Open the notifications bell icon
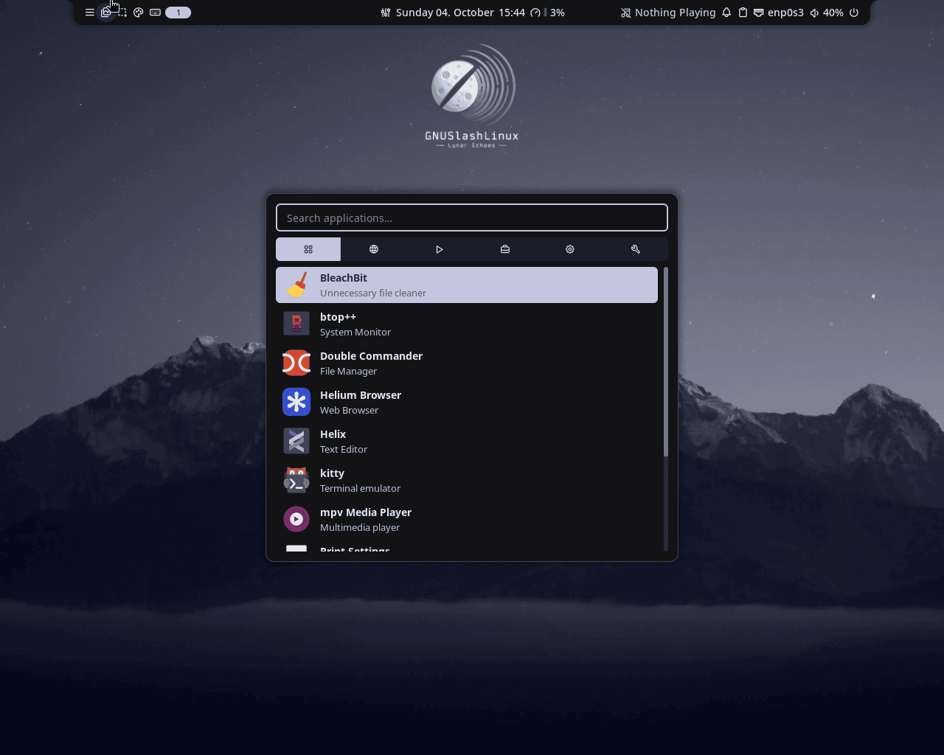Viewport: 944px width, 755px height. (726, 13)
